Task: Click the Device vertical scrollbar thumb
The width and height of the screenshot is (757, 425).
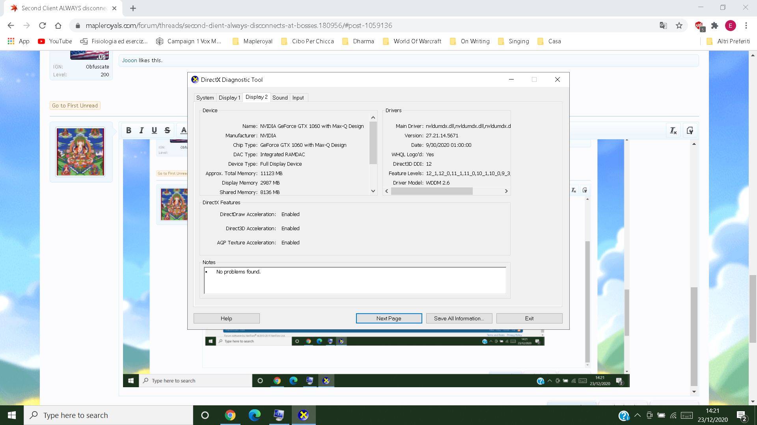Action: coord(373,143)
